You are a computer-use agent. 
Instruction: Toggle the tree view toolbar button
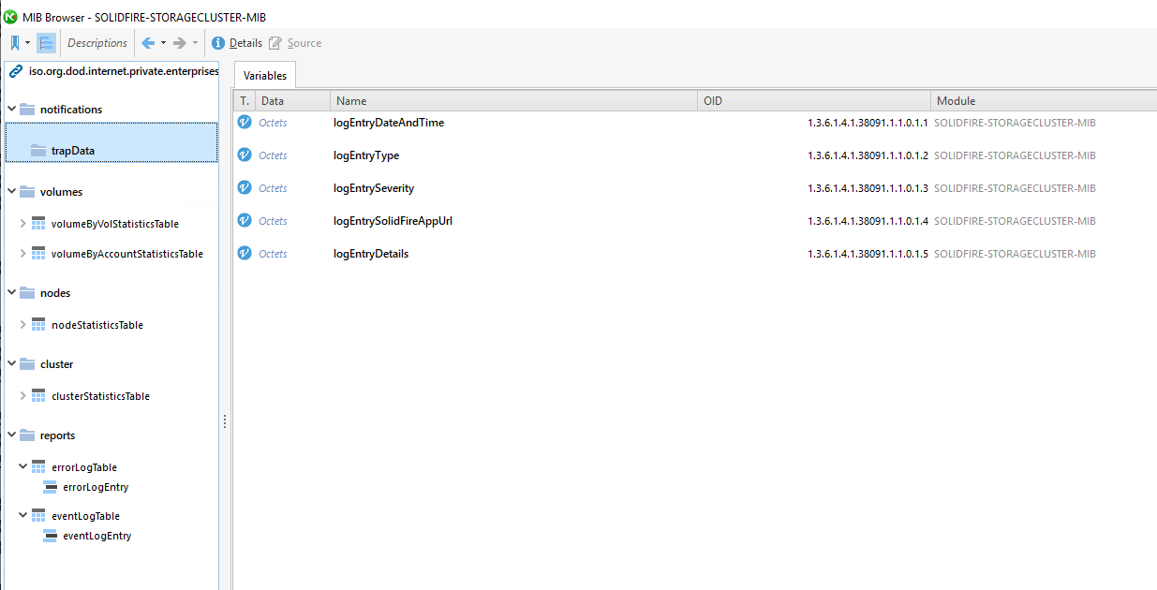(x=46, y=43)
